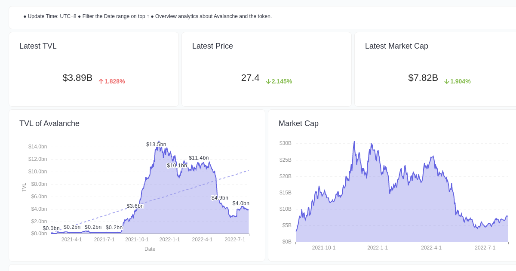Screen dimensions: 516x271
Task: Select the Latest Market Cap $7.82B figure
Action: coord(423,78)
